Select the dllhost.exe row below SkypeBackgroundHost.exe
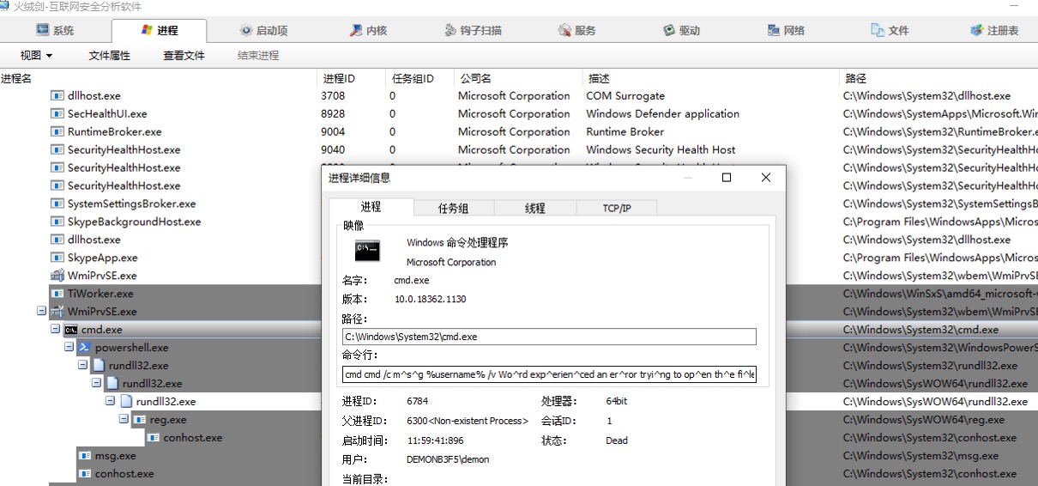Screen dimensions: 1038x486 tap(519, 240)
